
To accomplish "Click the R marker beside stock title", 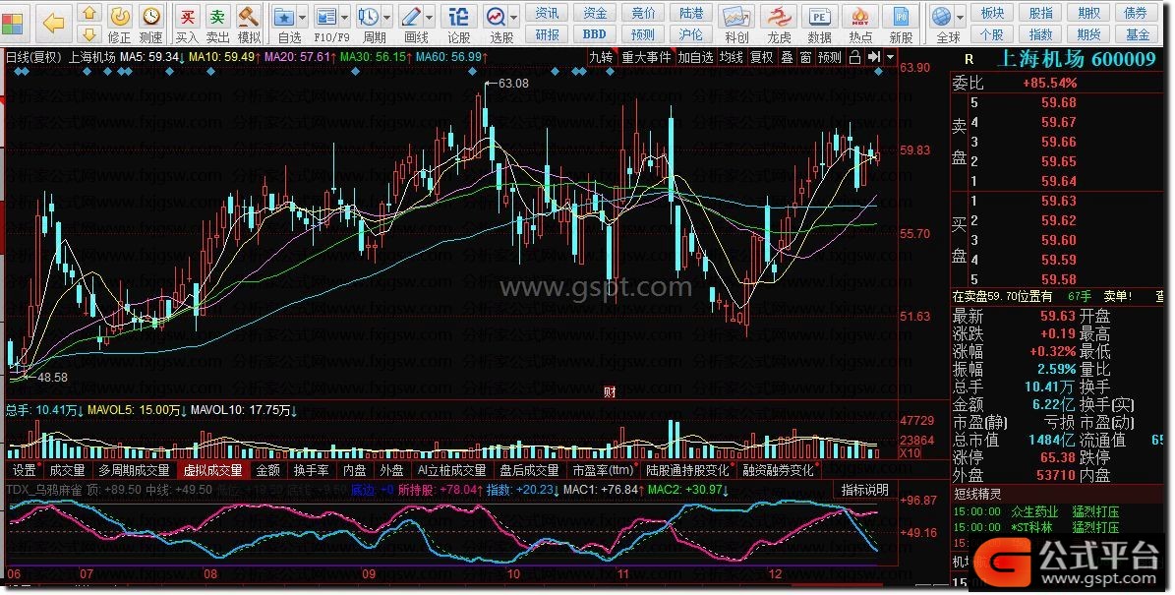I will (969, 60).
